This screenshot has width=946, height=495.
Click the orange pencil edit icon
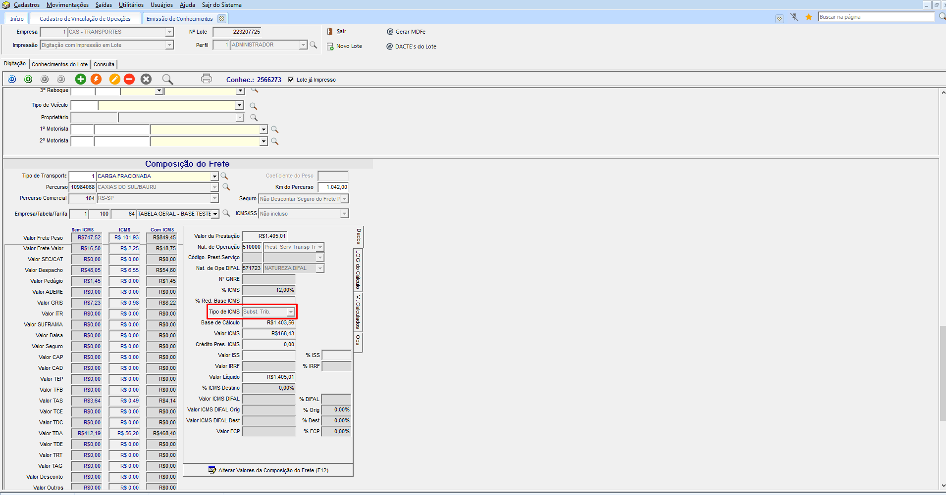114,79
